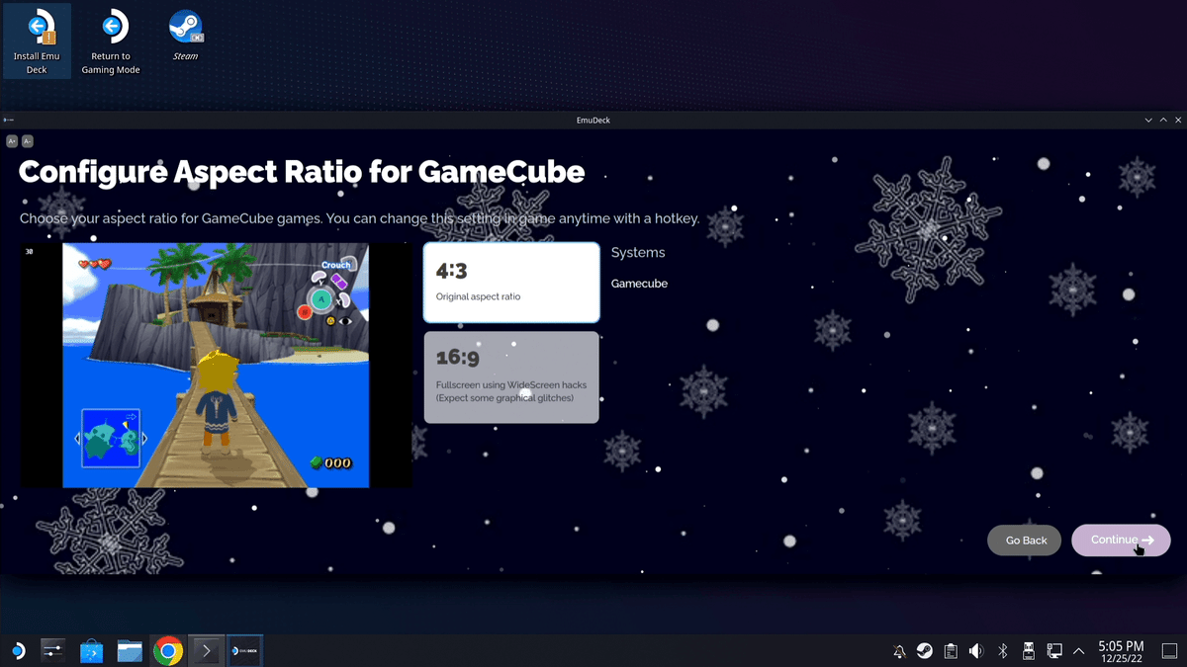This screenshot has height=667, width=1187.
Task: Click the Gamecube system label
Action: point(639,284)
